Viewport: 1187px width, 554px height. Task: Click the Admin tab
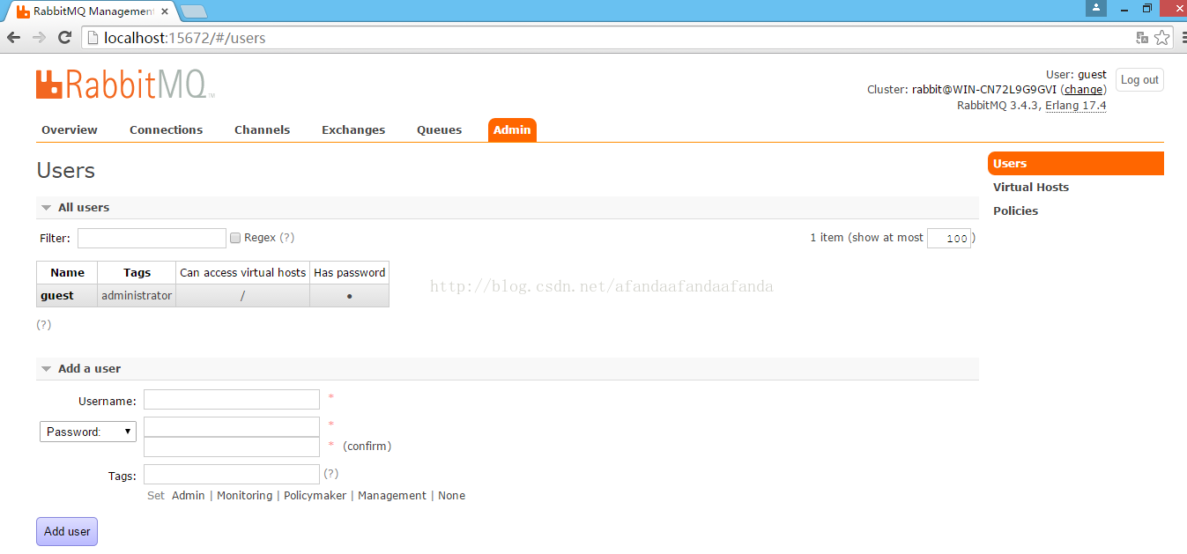click(x=512, y=129)
